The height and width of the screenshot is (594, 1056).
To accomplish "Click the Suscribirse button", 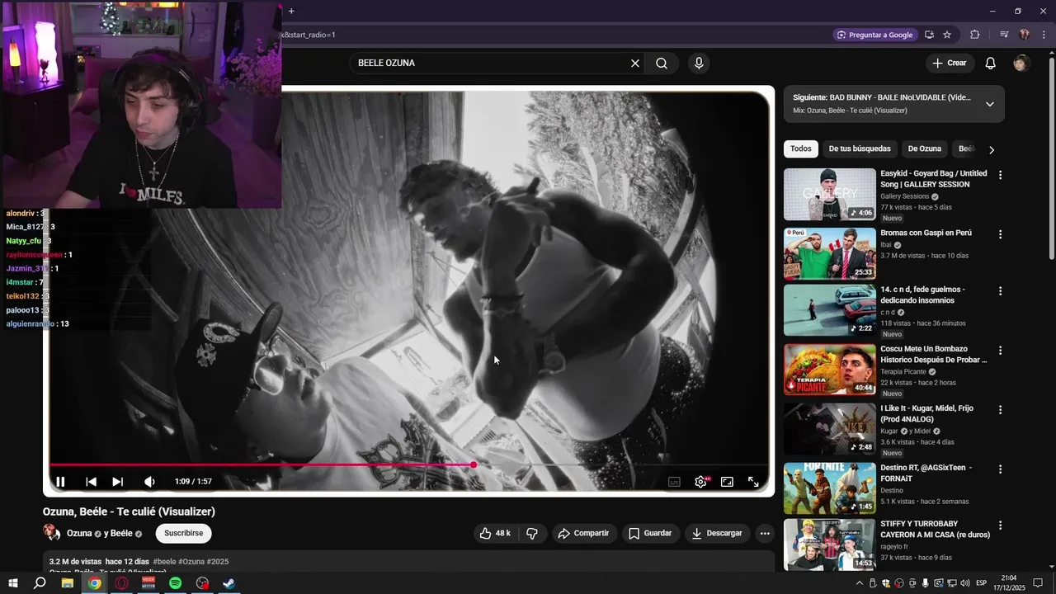I will click(183, 534).
